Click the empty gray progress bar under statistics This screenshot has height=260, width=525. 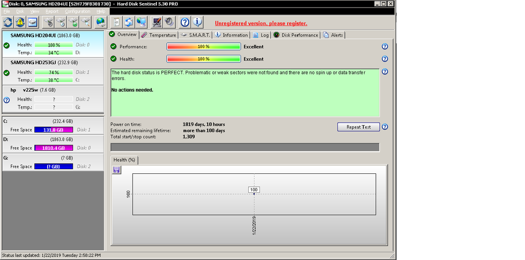point(245,147)
